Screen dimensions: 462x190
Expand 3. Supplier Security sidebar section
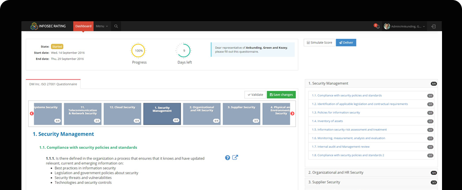(x=371, y=182)
